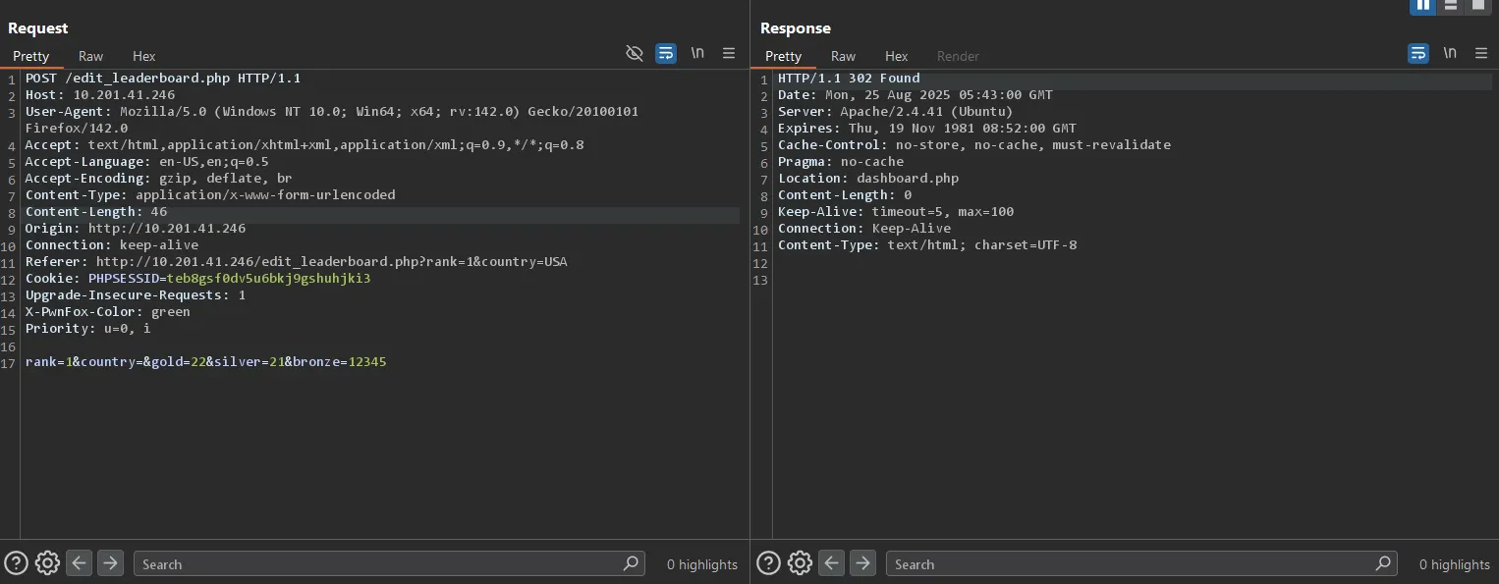
Task: Go to next Request search match
Action: (x=111, y=562)
